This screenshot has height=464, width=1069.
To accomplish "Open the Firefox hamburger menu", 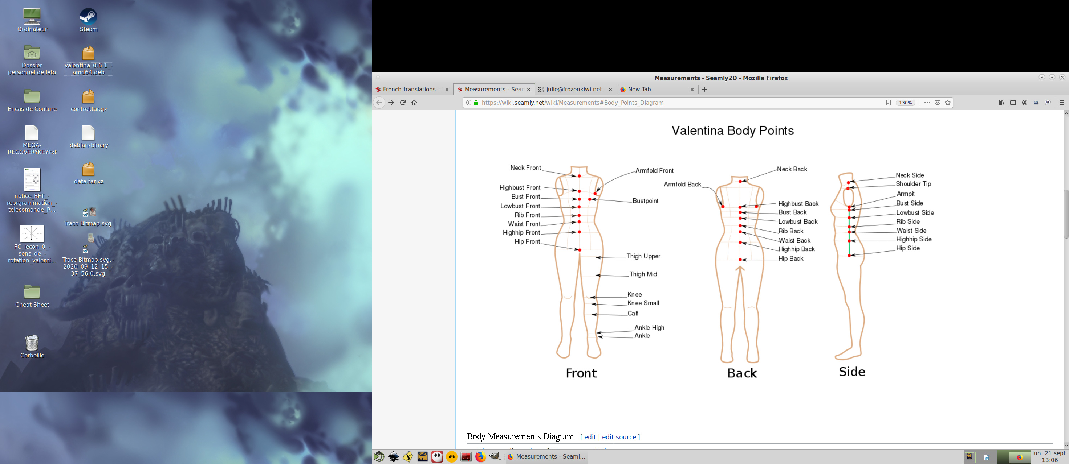I will pyautogui.click(x=1062, y=103).
